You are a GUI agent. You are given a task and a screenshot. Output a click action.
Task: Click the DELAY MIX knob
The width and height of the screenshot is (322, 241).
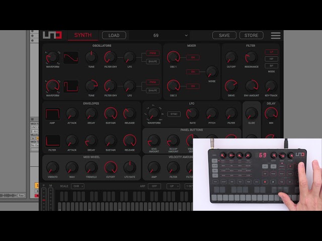pyautogui.click(x=271, y=113)
